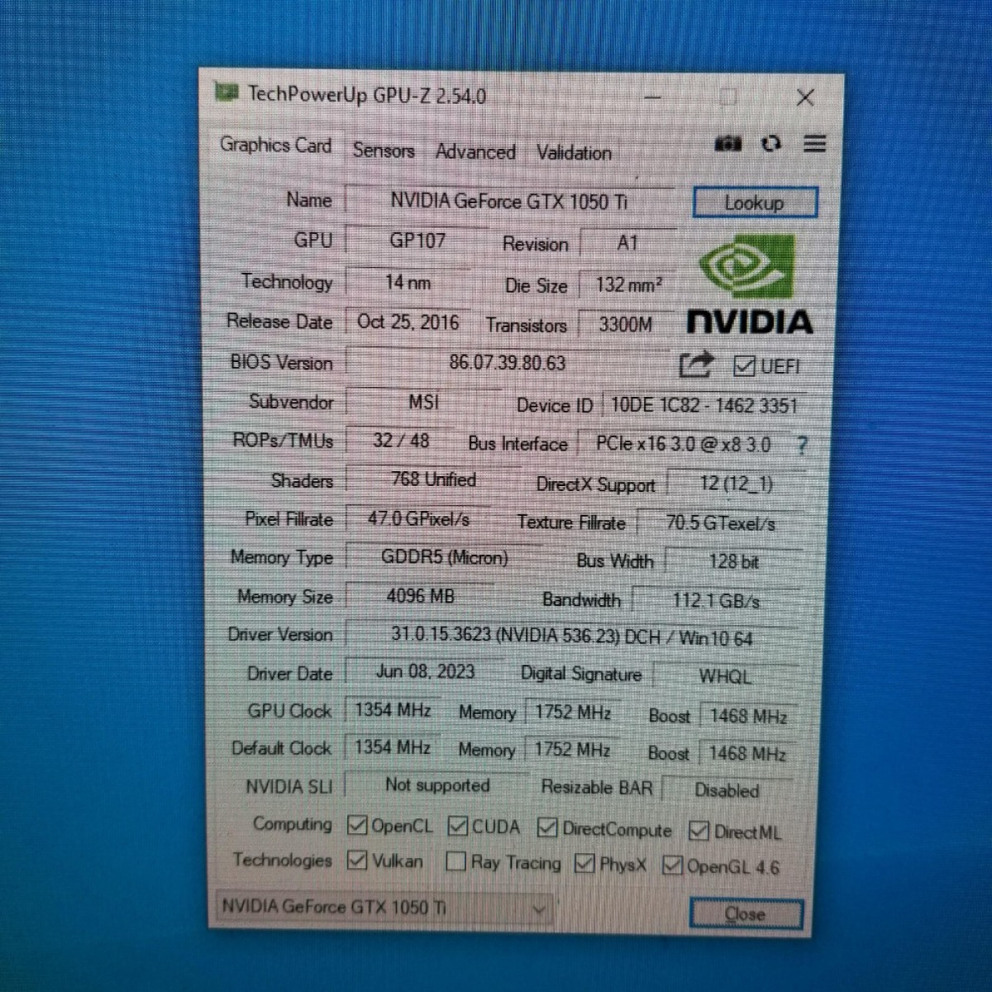Click the Revision field showing A1

(628, 243)
